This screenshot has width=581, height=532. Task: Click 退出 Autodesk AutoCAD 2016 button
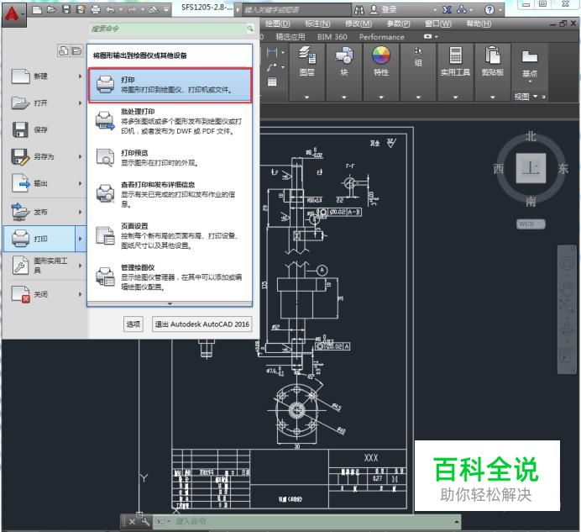pos(202,324)
